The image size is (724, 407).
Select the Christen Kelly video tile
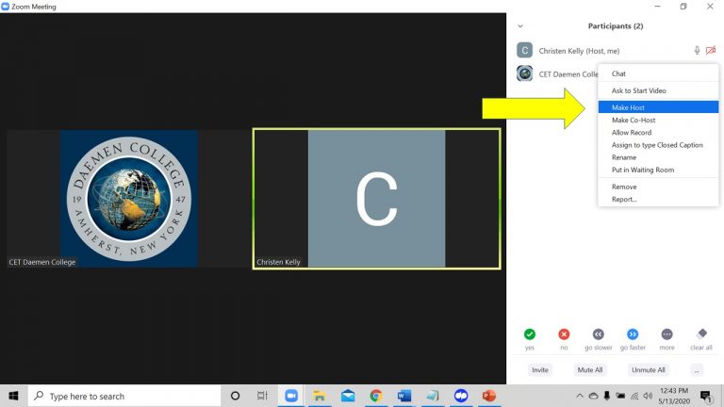pos(377,199)
